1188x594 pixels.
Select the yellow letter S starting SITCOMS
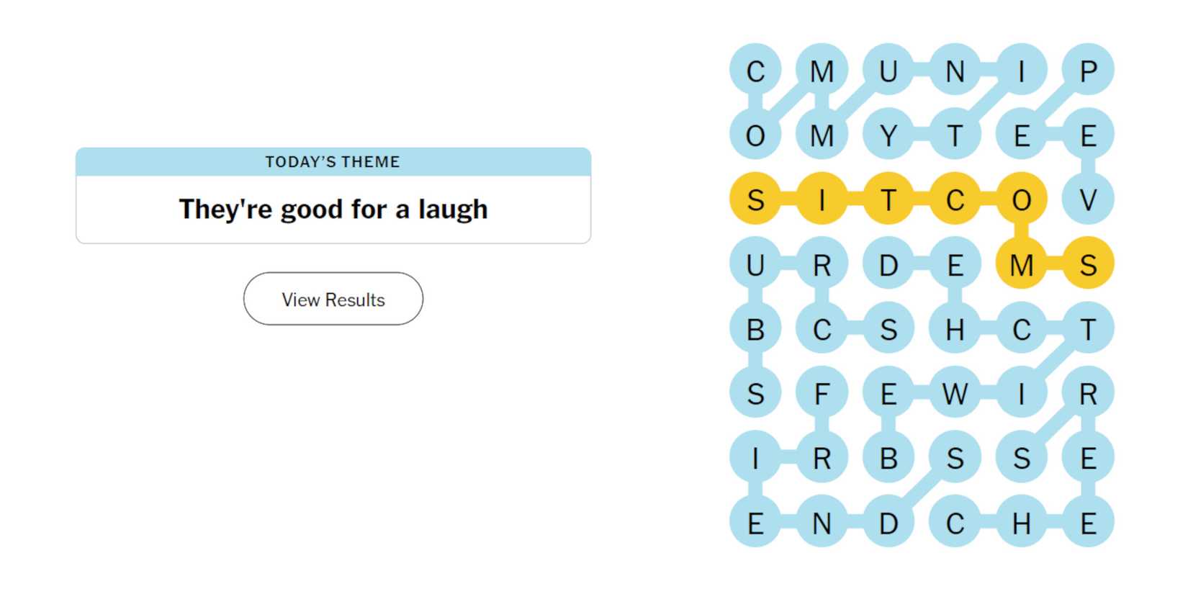coord(755,199)
